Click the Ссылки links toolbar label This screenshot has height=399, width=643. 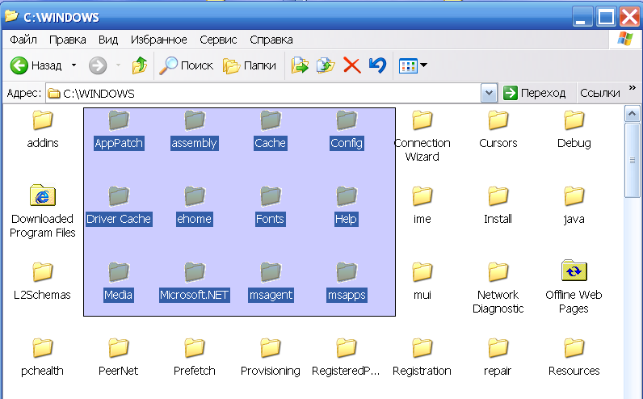[x=600, y=93]
